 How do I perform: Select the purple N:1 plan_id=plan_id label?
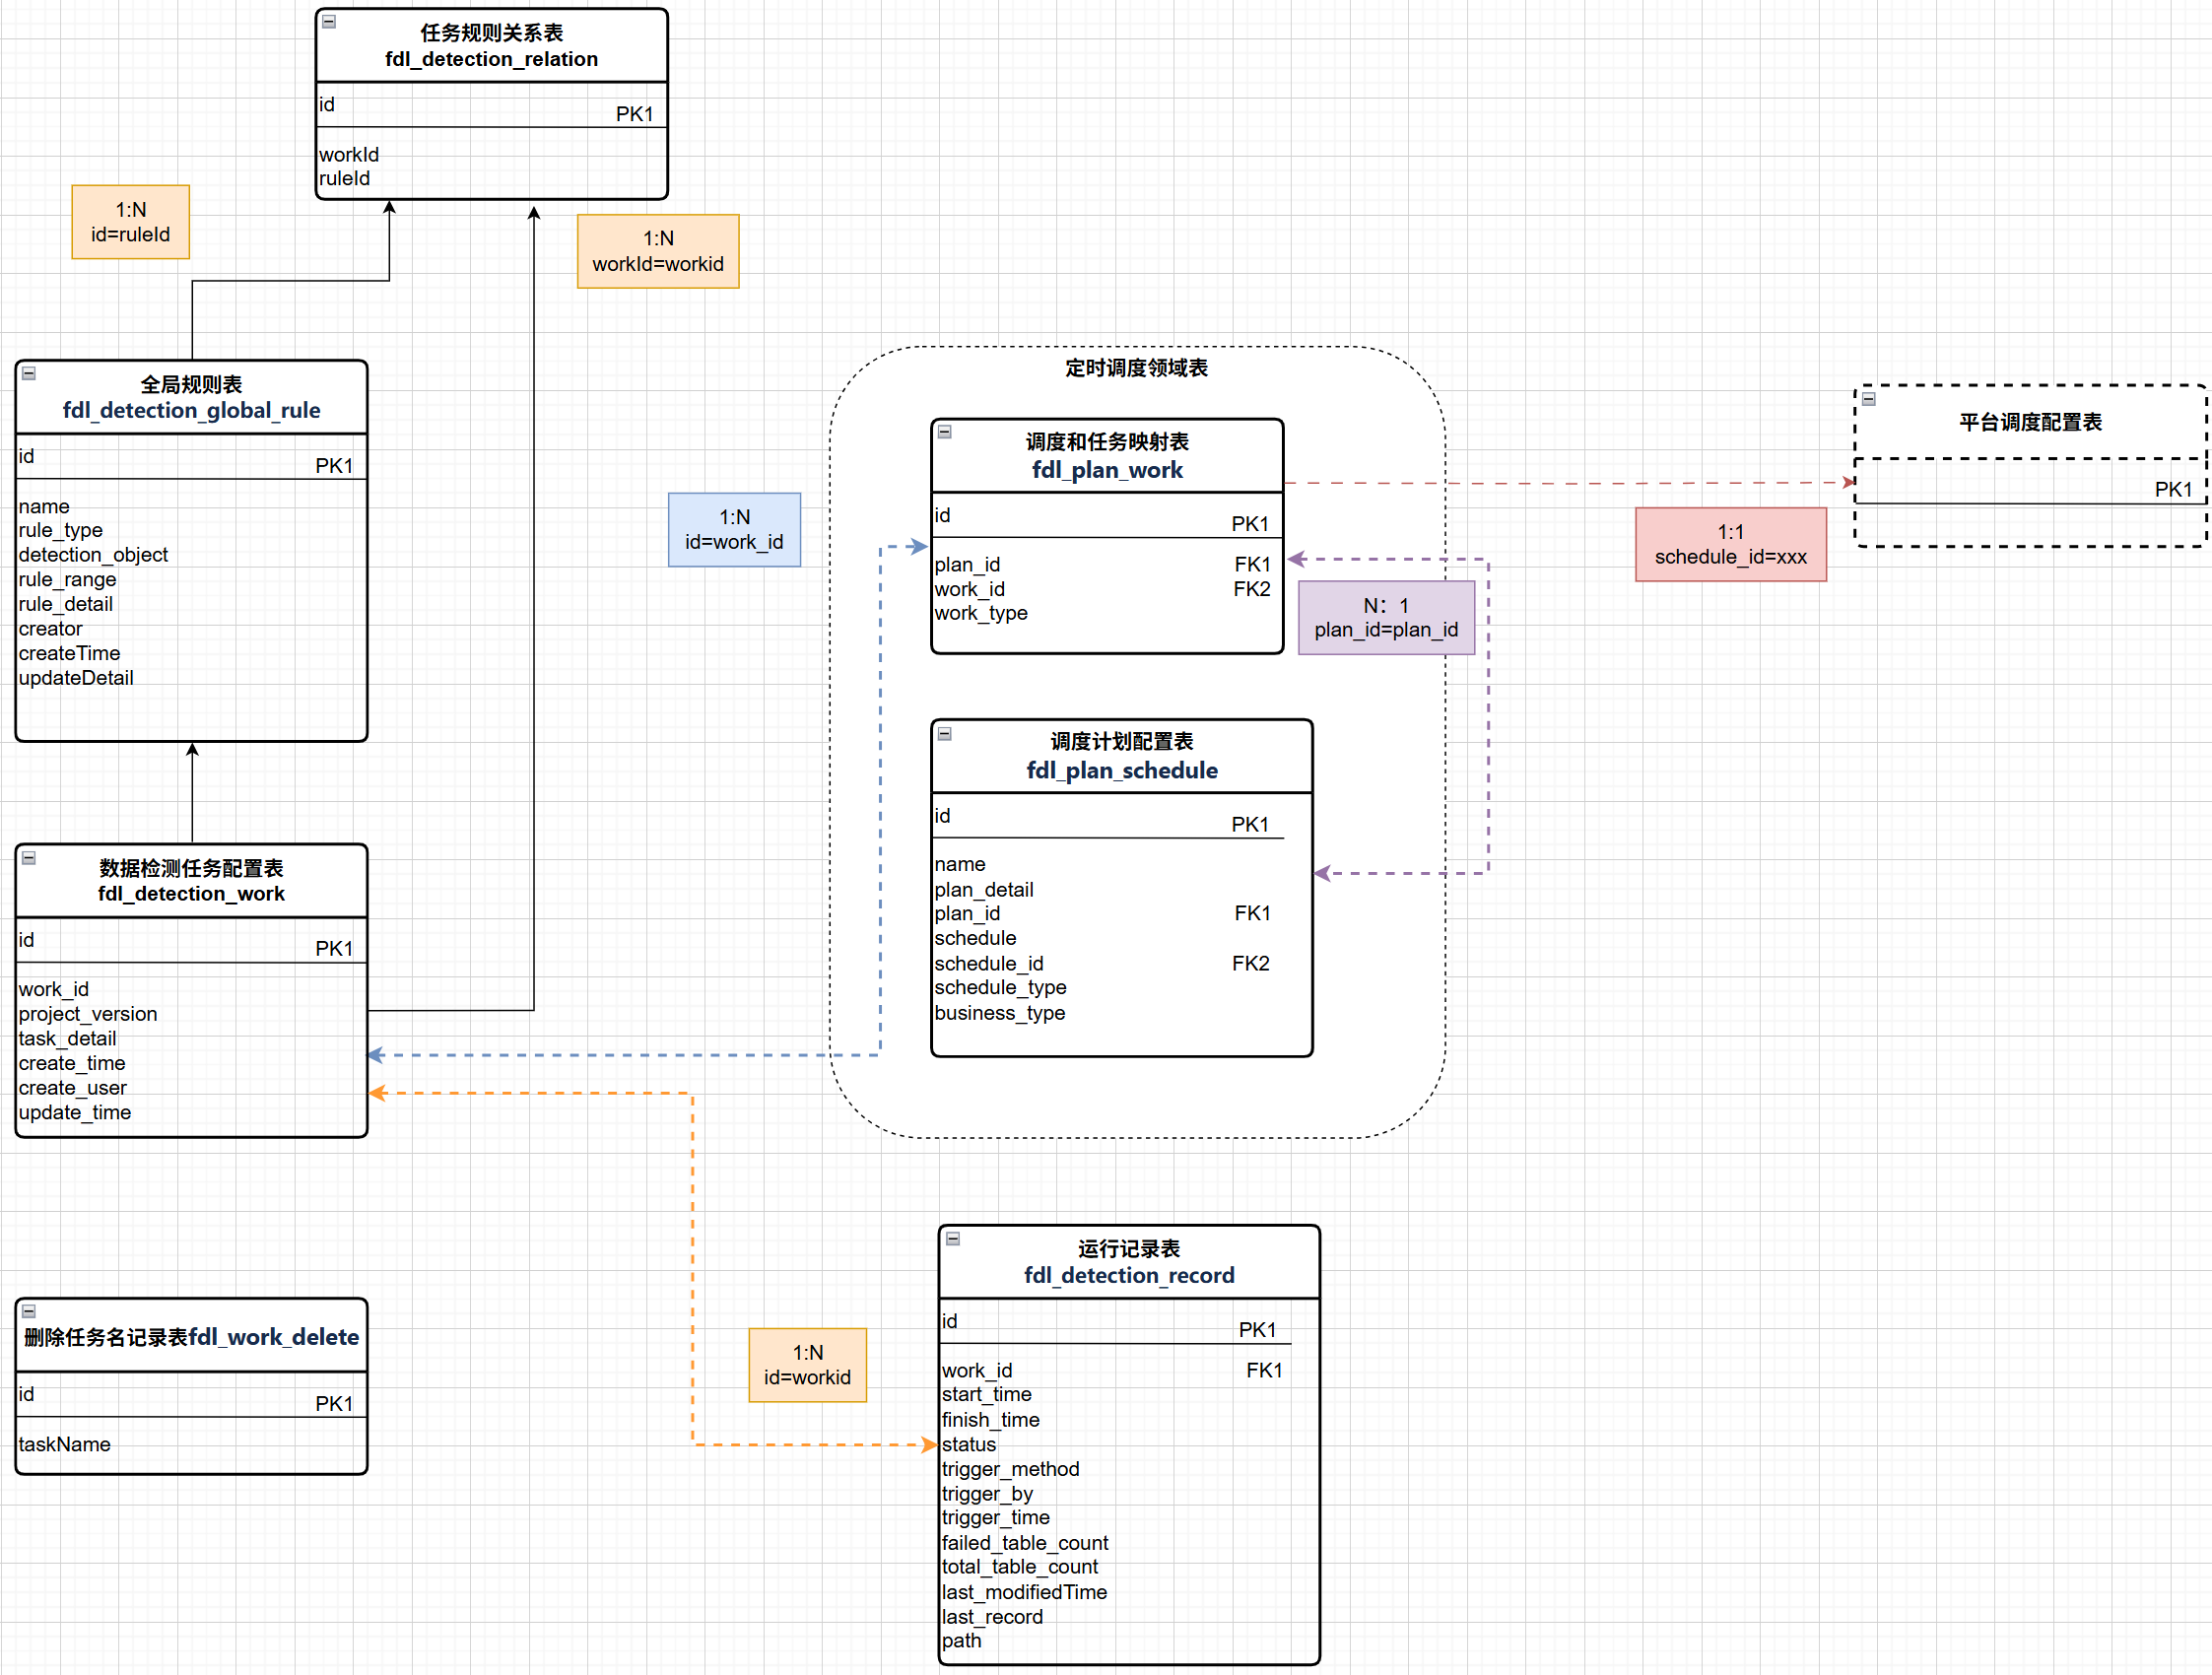(1386, 618)
